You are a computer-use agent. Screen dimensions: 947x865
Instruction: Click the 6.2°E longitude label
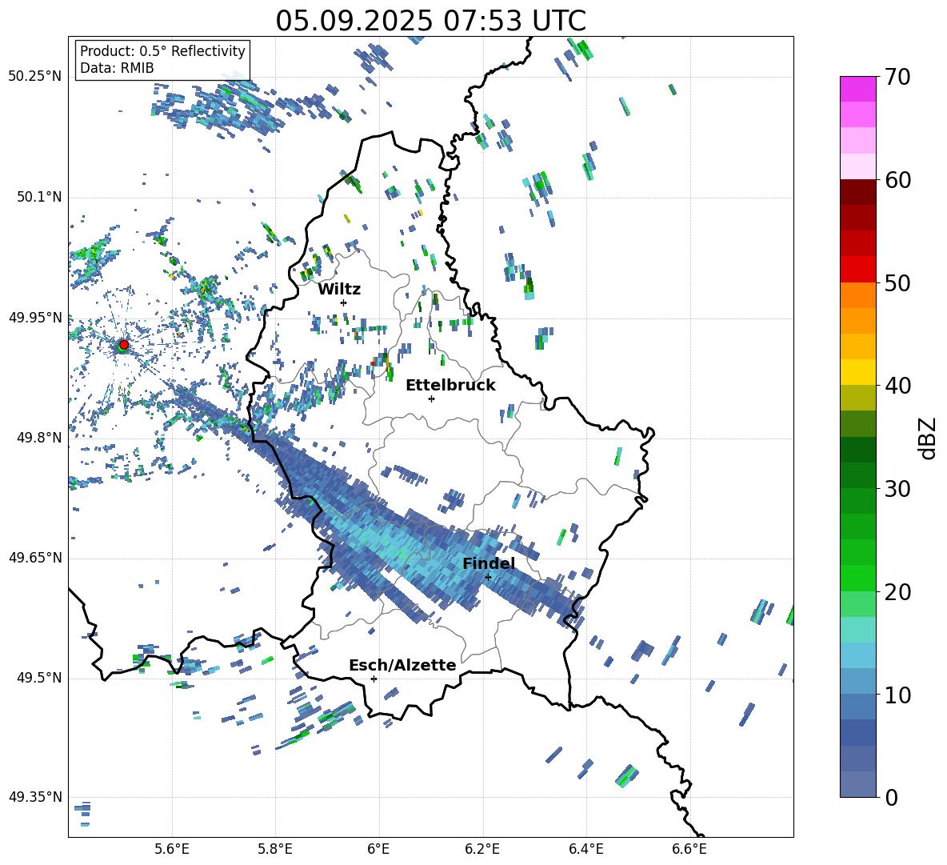coord(482,849)
